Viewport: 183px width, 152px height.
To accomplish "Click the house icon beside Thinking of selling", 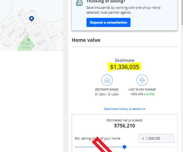I will [x=80, y=3].
